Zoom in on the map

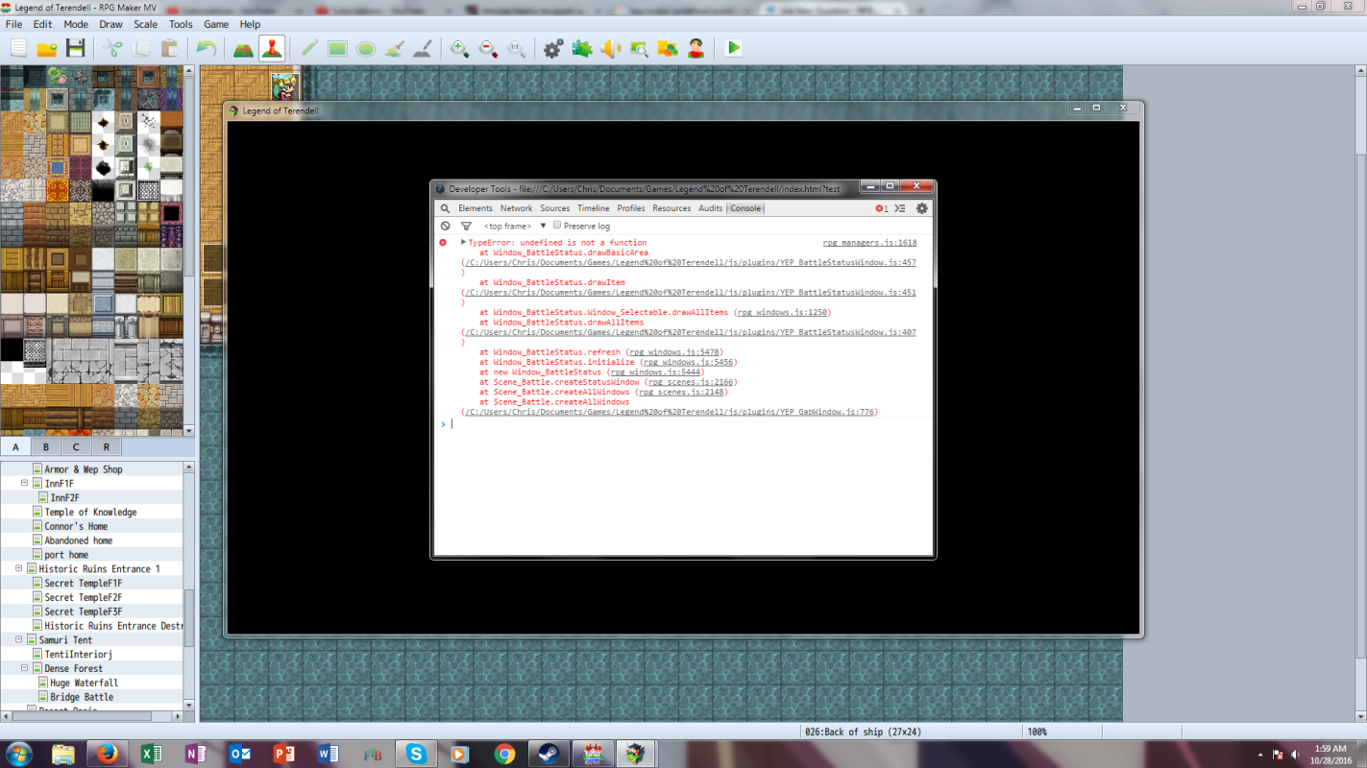(x=459, y=48)
